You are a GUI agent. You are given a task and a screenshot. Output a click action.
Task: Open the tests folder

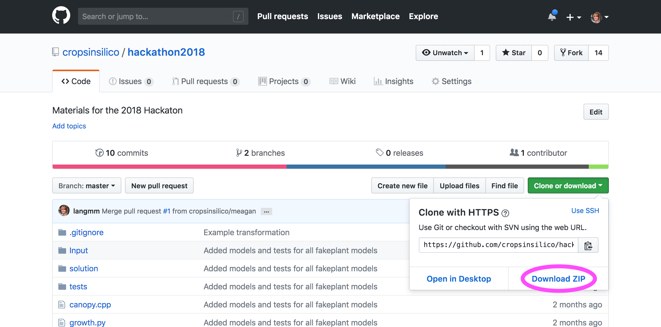point(78,287)
